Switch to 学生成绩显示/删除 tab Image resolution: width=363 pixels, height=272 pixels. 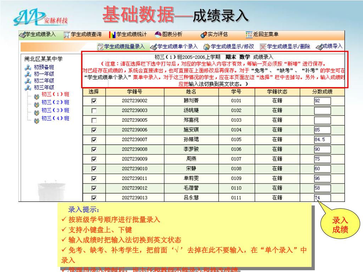(289, 46)
